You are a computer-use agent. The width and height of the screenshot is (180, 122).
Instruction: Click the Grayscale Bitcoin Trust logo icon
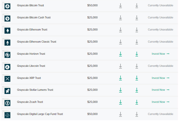click(7, 6)
